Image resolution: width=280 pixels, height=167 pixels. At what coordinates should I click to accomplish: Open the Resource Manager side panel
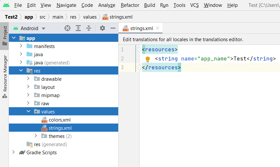coord(5,77)
